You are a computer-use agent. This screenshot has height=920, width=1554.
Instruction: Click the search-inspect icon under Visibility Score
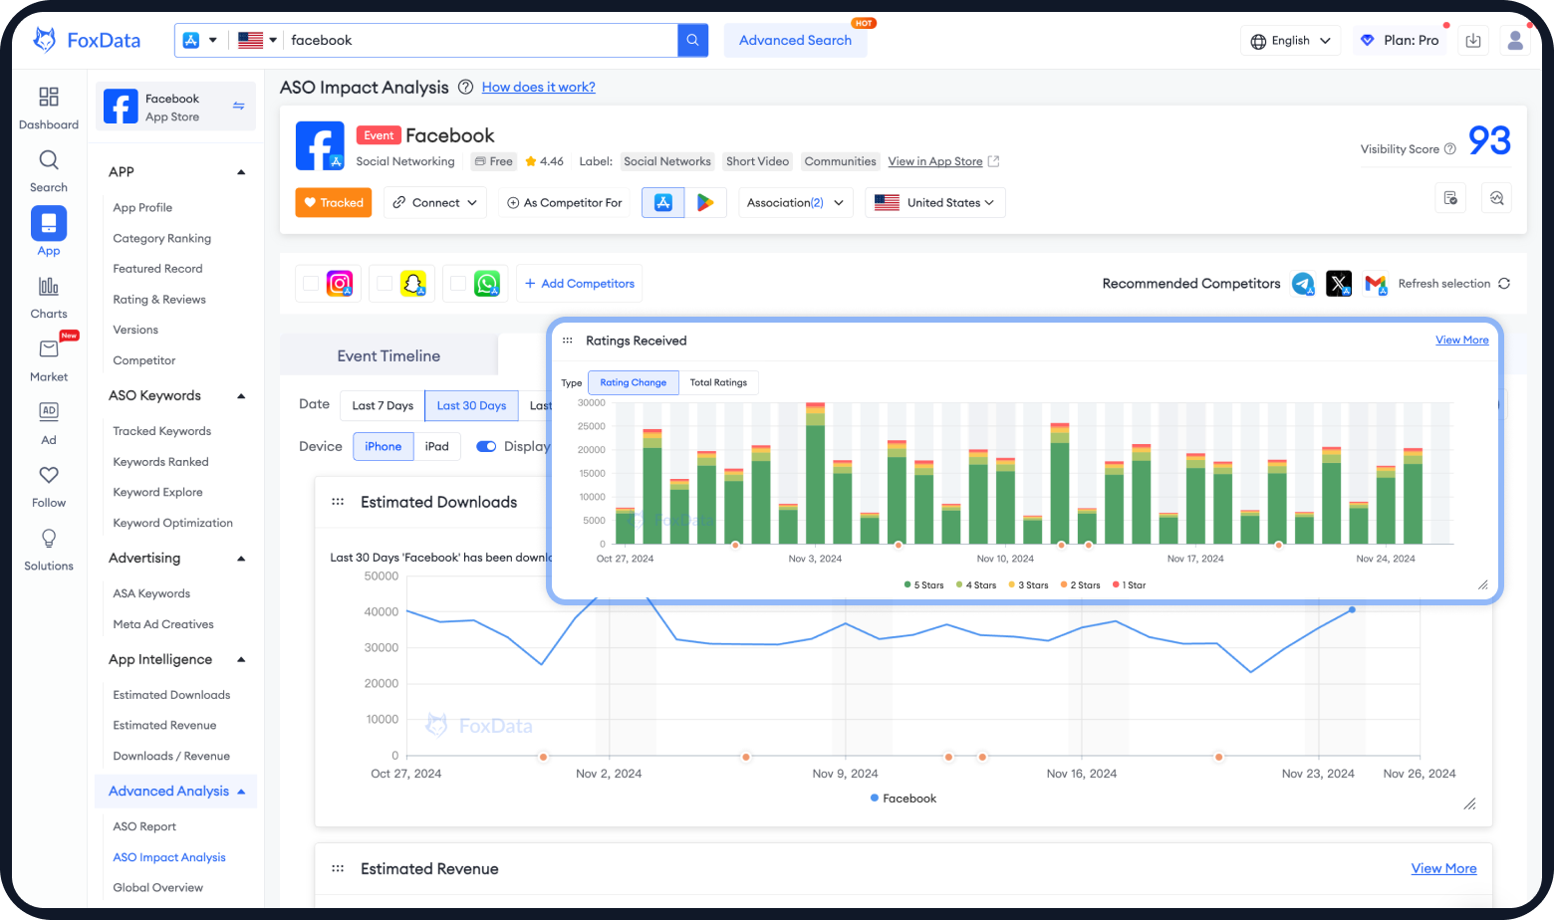1496,198
